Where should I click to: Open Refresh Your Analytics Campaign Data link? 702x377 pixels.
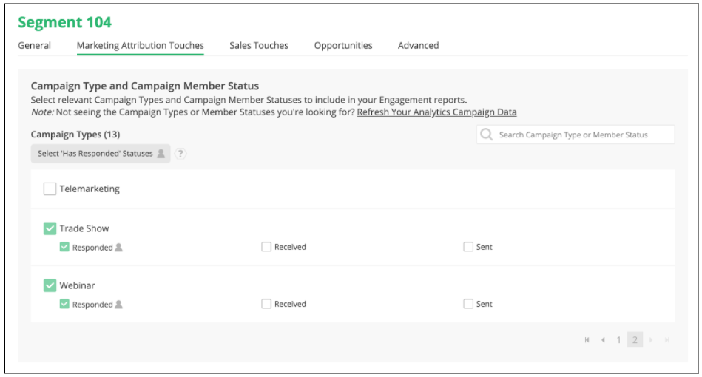(x=436, y=112)
